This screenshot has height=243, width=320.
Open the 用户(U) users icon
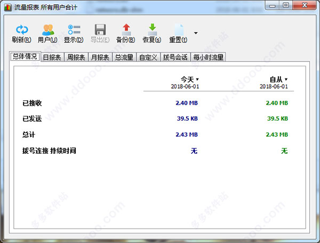[48, 29]
